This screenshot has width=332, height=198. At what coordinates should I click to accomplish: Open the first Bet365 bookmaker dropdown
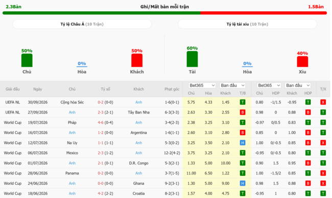[x=202, y=85]
